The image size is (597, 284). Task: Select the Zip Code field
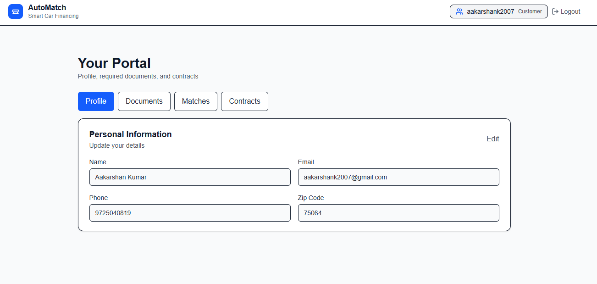[x=398, y=213]
